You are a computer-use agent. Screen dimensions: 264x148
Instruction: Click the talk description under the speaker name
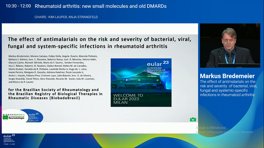tap(228, 88)
